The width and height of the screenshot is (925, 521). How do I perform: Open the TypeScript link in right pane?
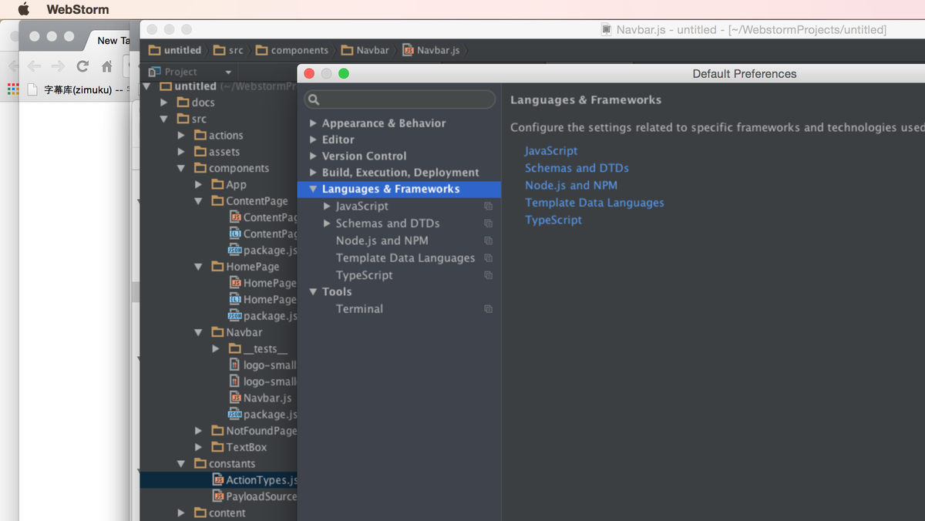(x=553, y=220)
